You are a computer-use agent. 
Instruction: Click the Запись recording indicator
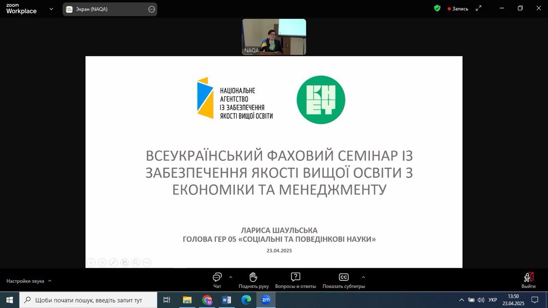pos(458,9)
